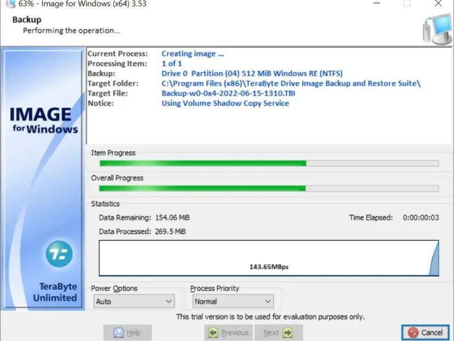Click the '1 of 1' processing item value

point(172,64)
